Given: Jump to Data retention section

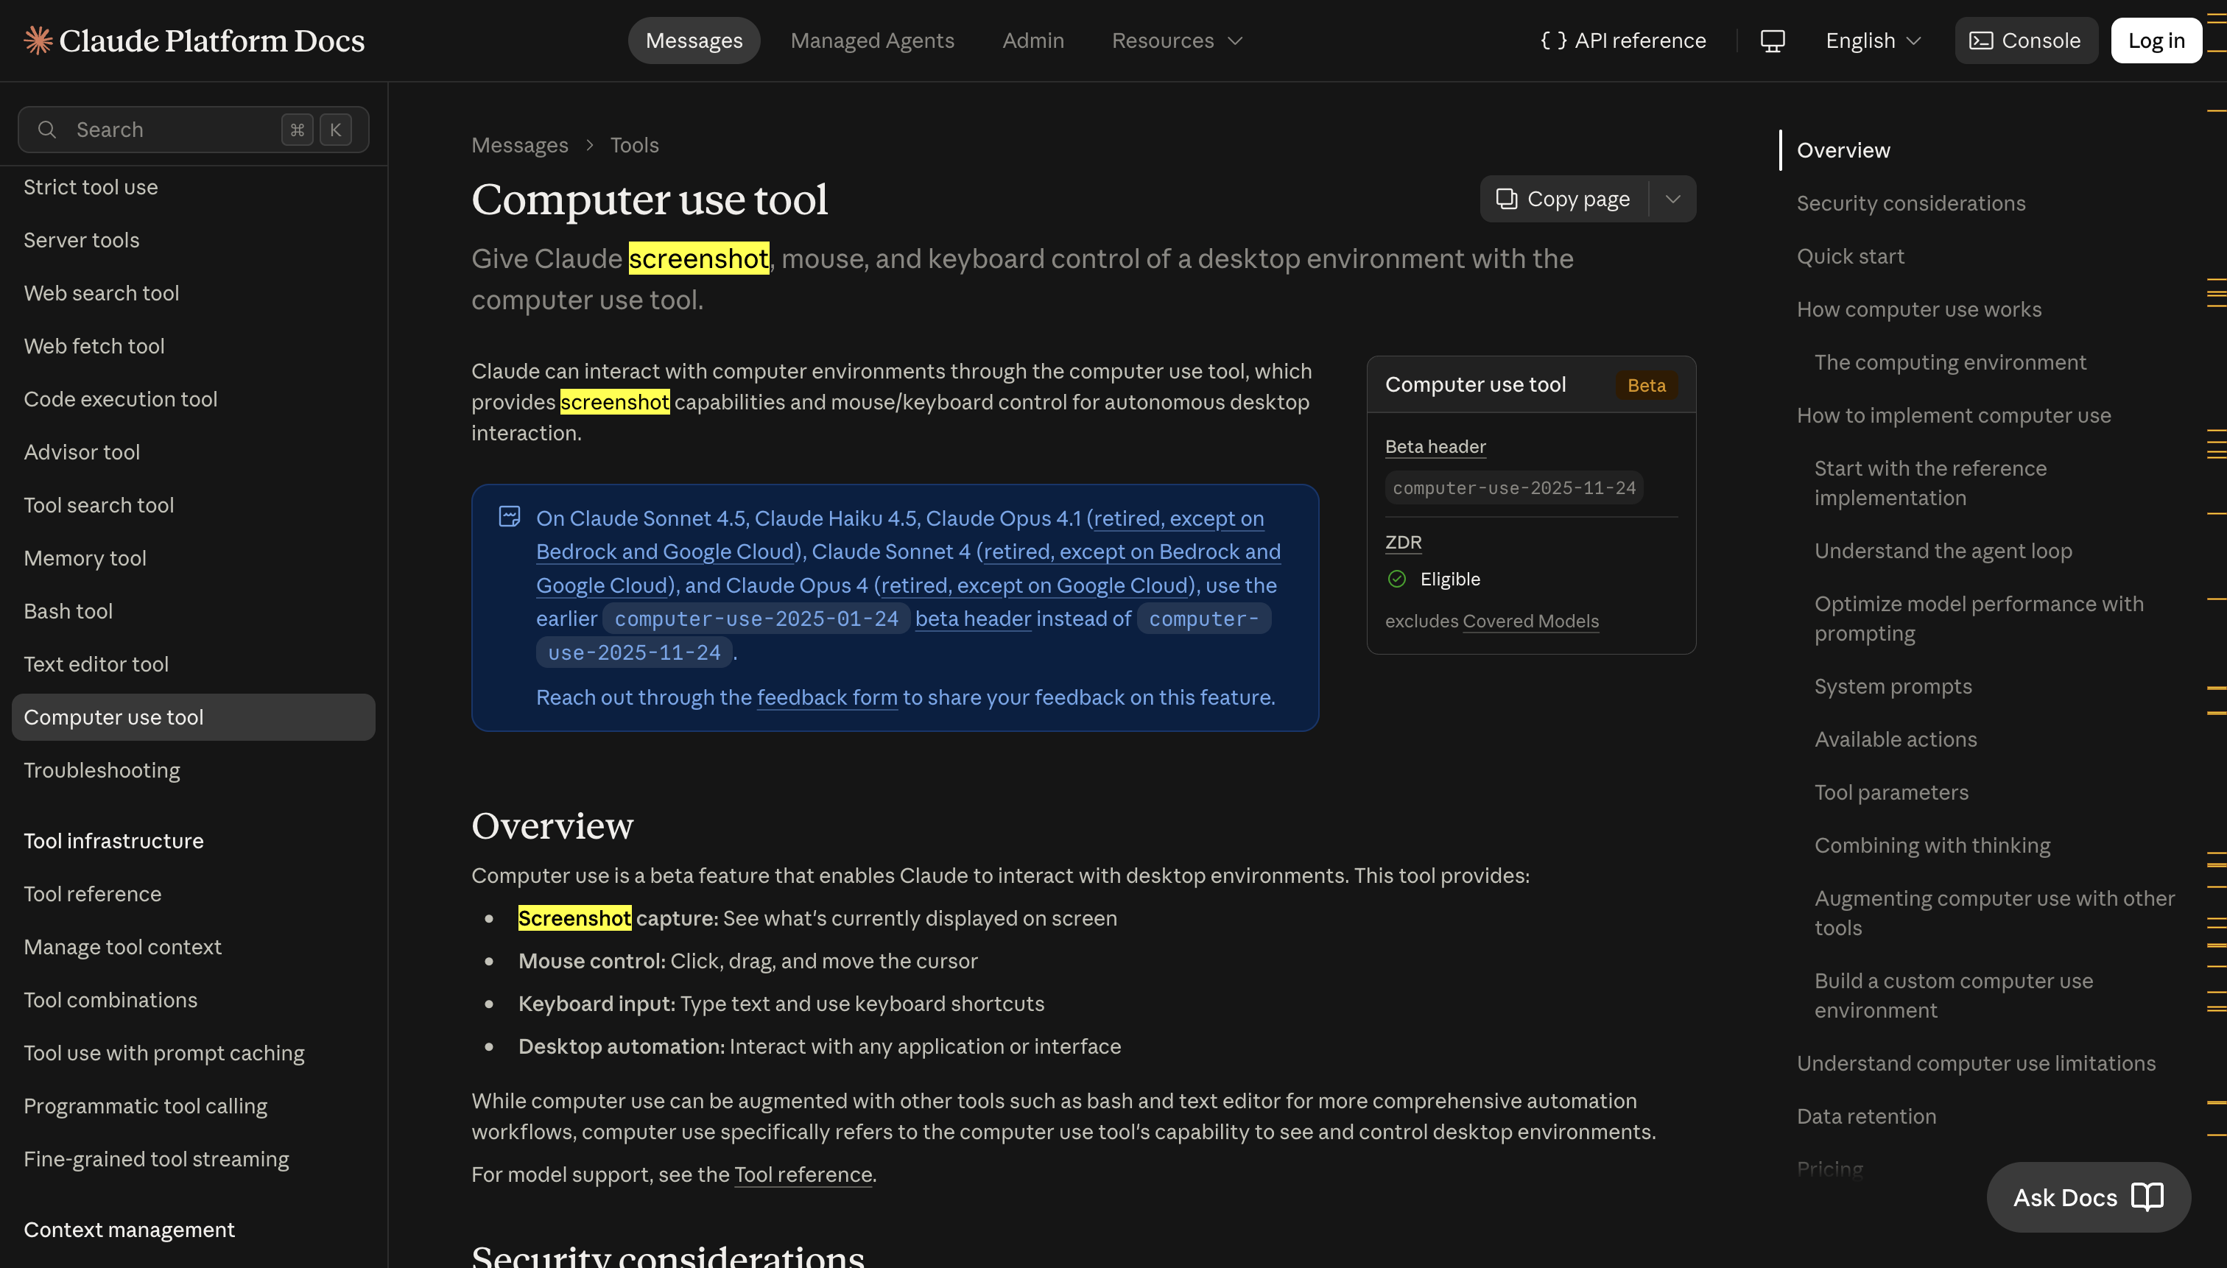Looking at the screenshot, I should [1866, 1117].
